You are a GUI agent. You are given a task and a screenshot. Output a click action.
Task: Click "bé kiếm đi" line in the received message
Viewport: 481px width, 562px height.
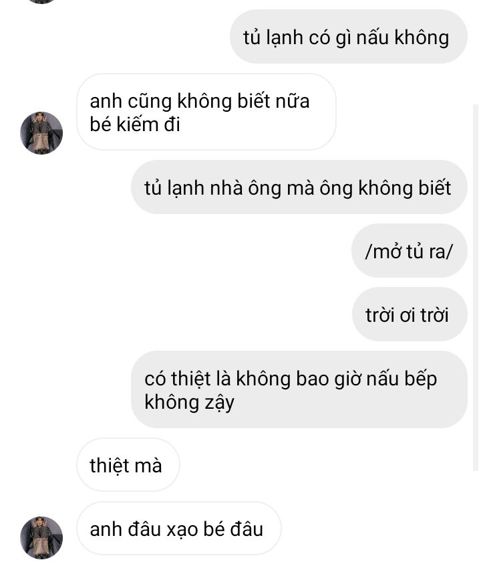coord(135,124)
